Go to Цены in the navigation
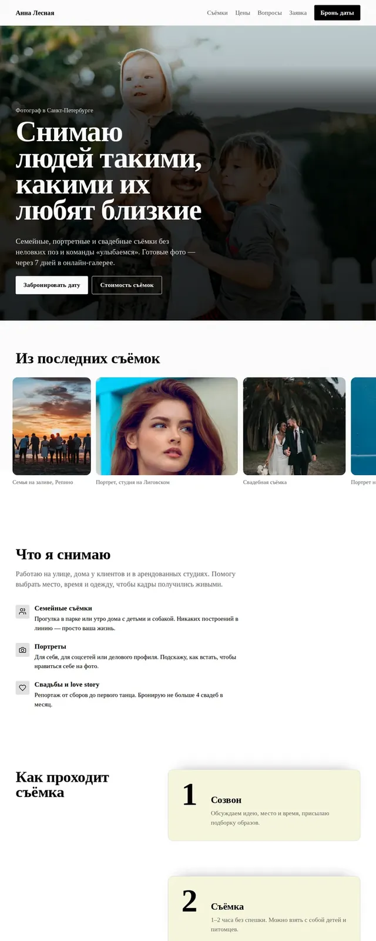The image size is (376, 941). [x=243, y=12]
